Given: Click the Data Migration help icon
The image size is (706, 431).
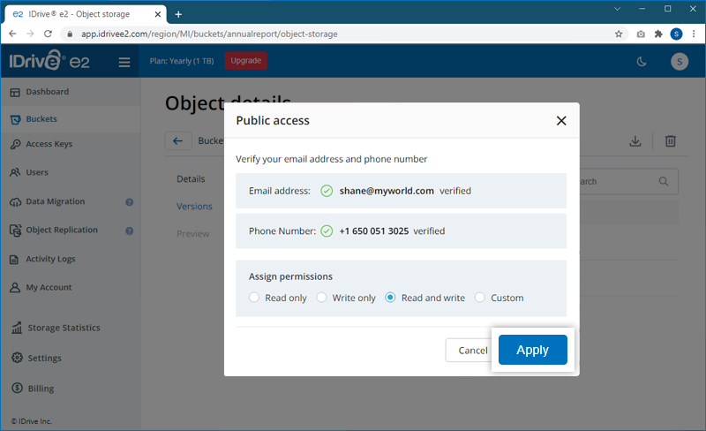Looking at the screenshot, I should [129, 201].
